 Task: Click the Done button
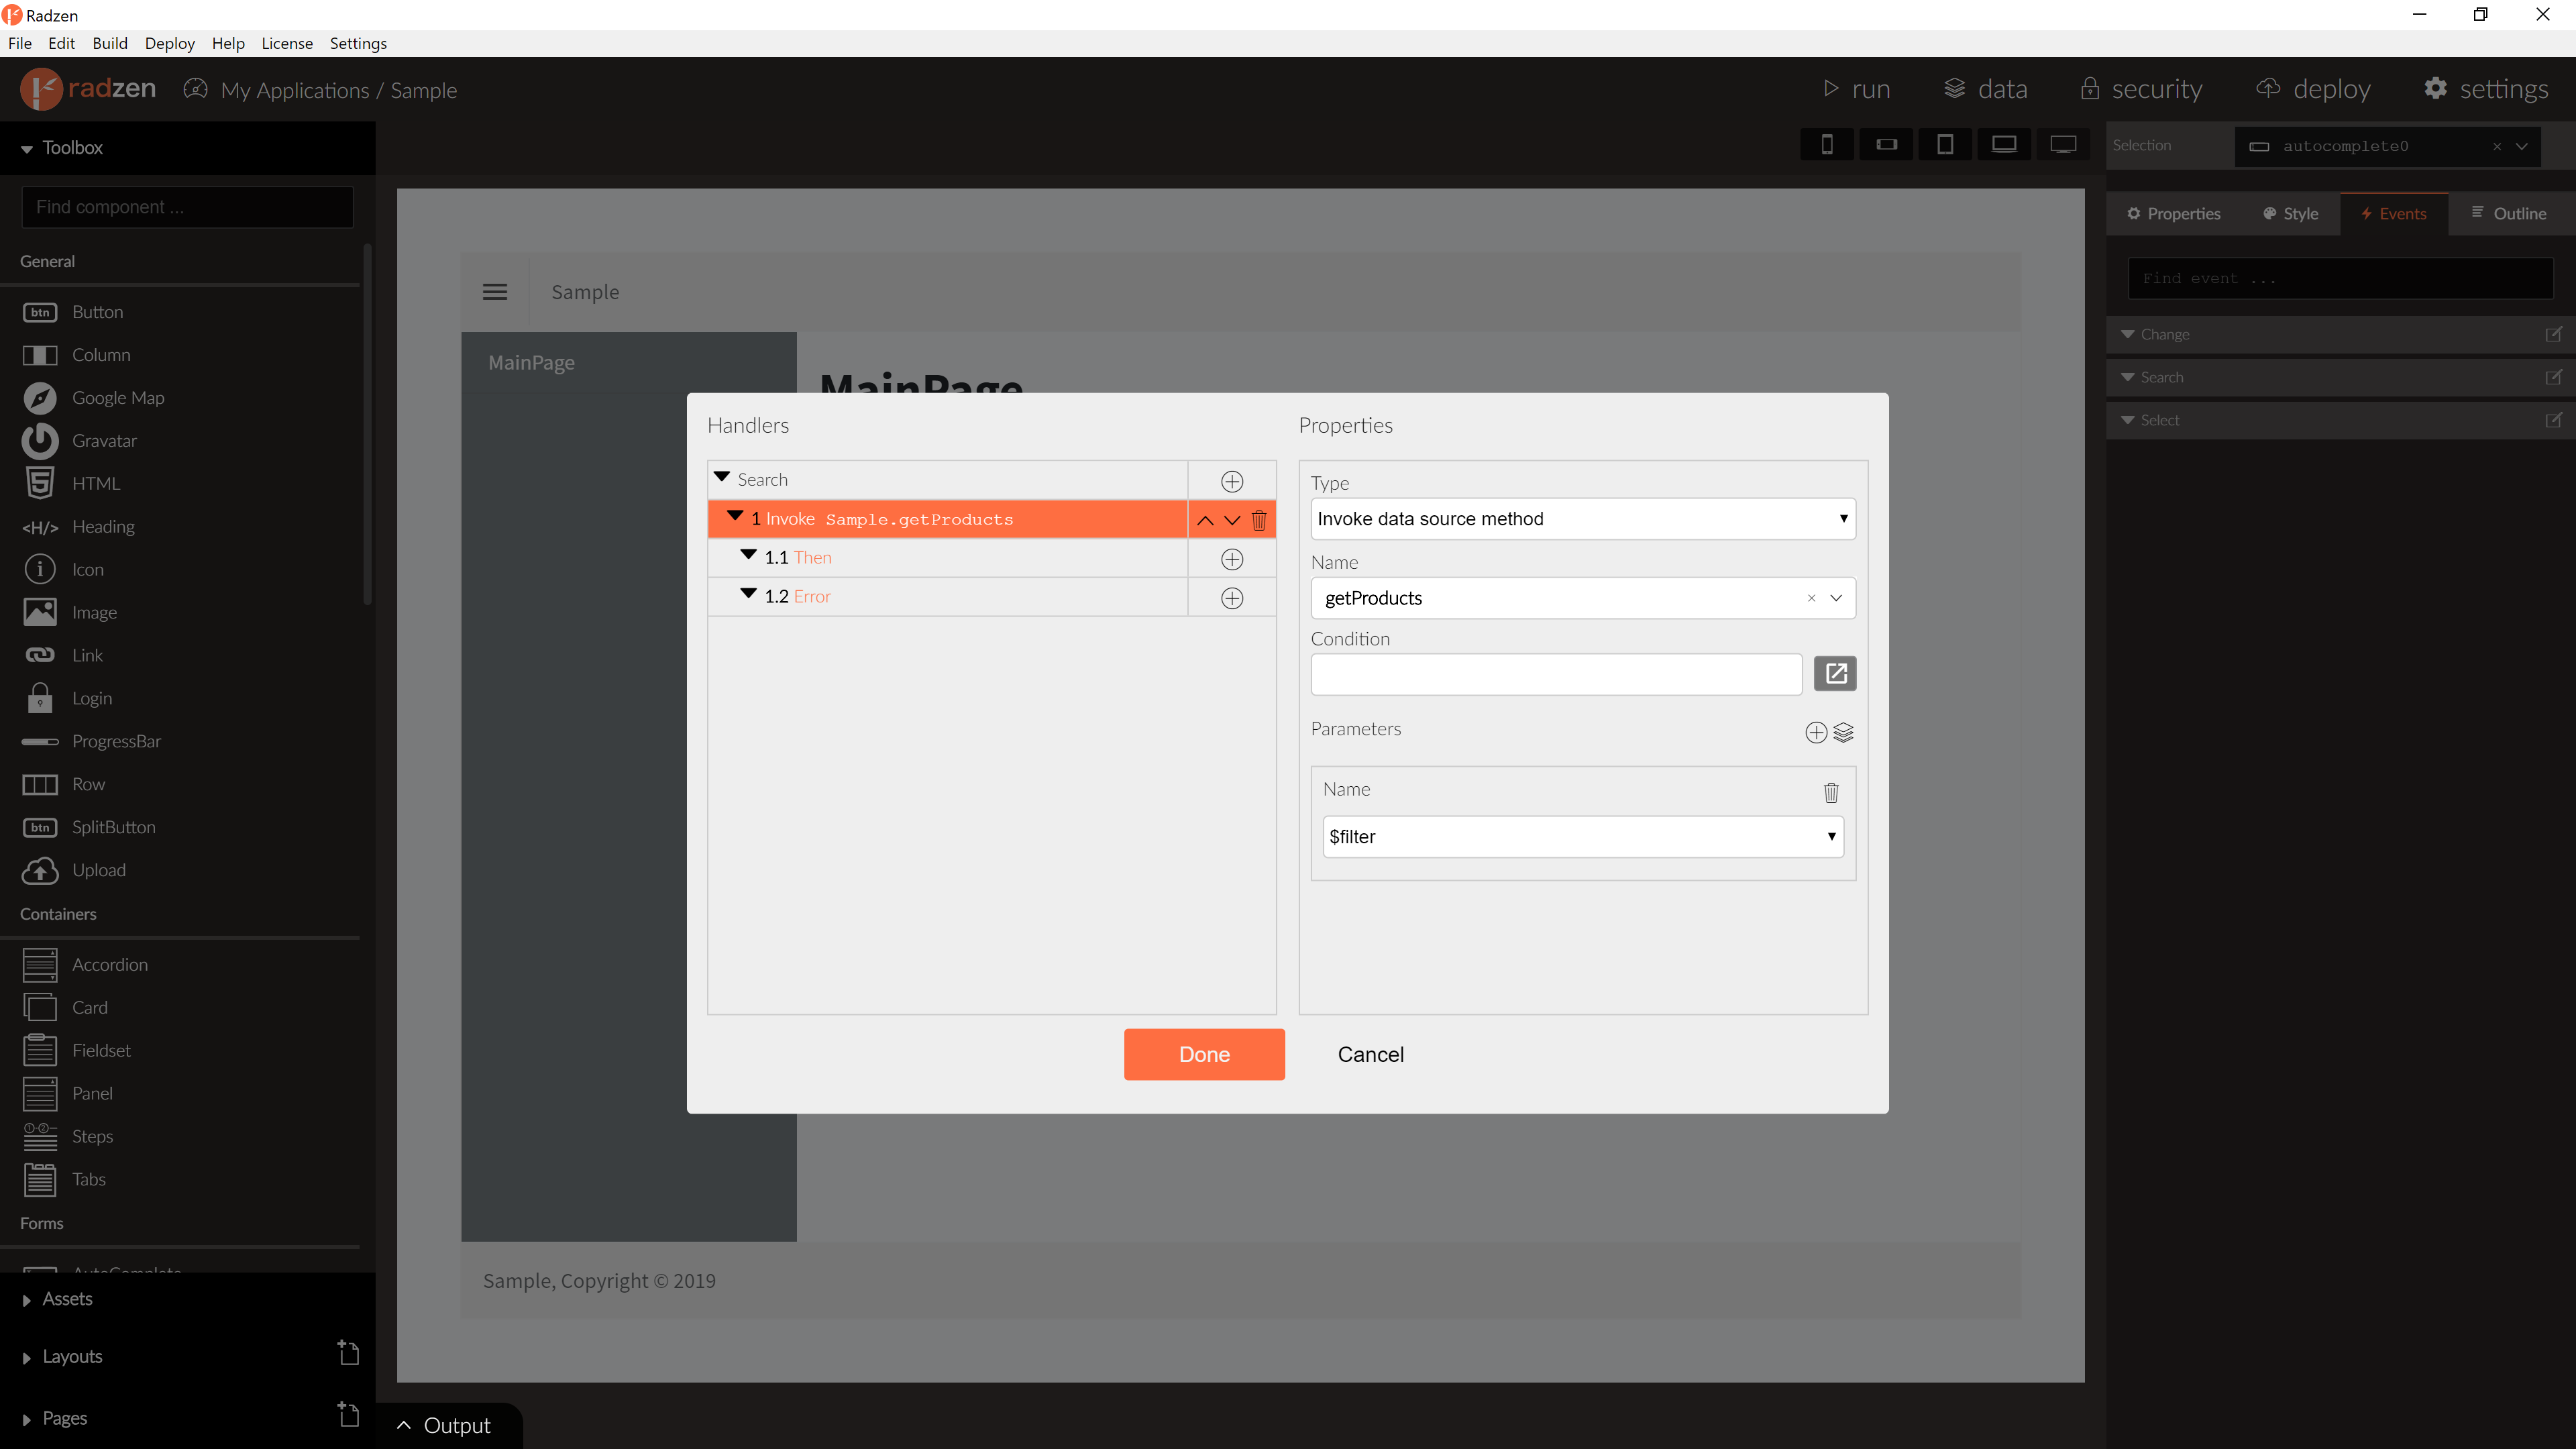[x=1204, y=1054]
